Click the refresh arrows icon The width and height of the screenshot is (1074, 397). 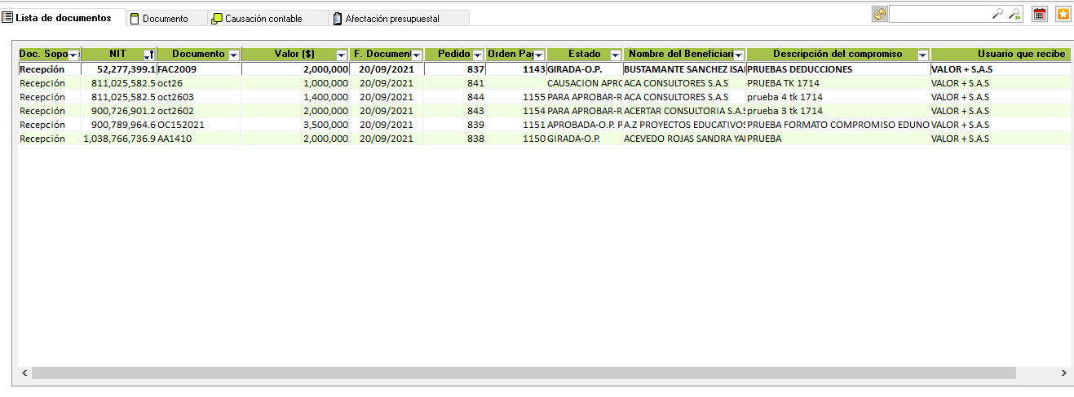880,14
